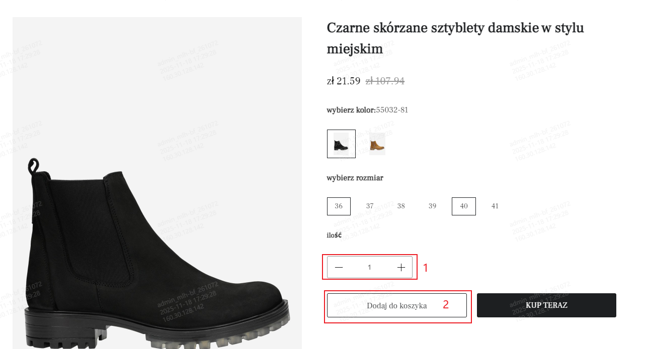Decrease quantity with the minus icon

point(339,268)
